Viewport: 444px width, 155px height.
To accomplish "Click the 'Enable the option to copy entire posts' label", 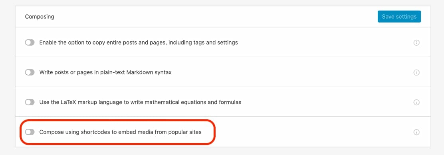I will (x=139, y=43).
